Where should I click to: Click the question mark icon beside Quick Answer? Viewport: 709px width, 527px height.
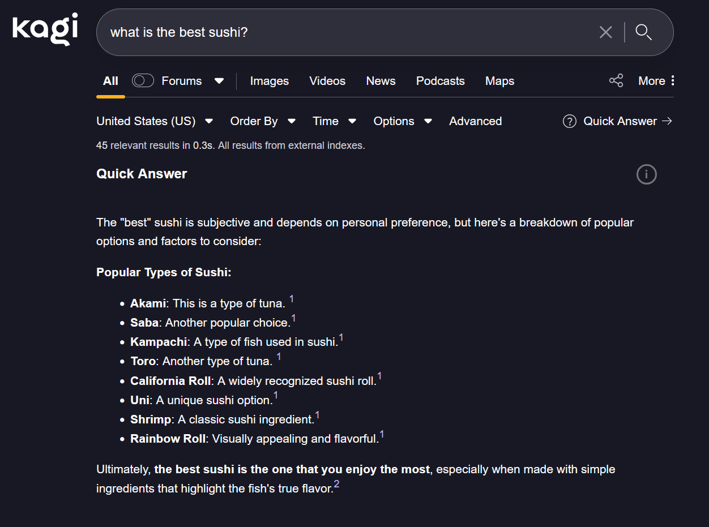[569, 121]
